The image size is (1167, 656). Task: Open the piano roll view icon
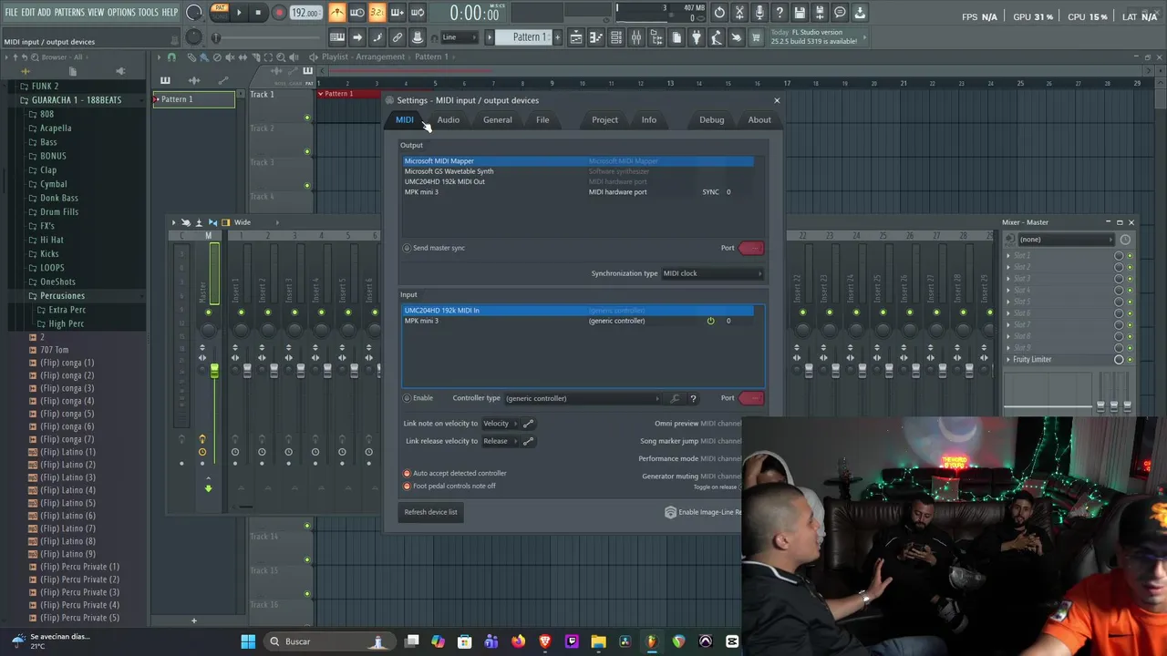point(597,37)
